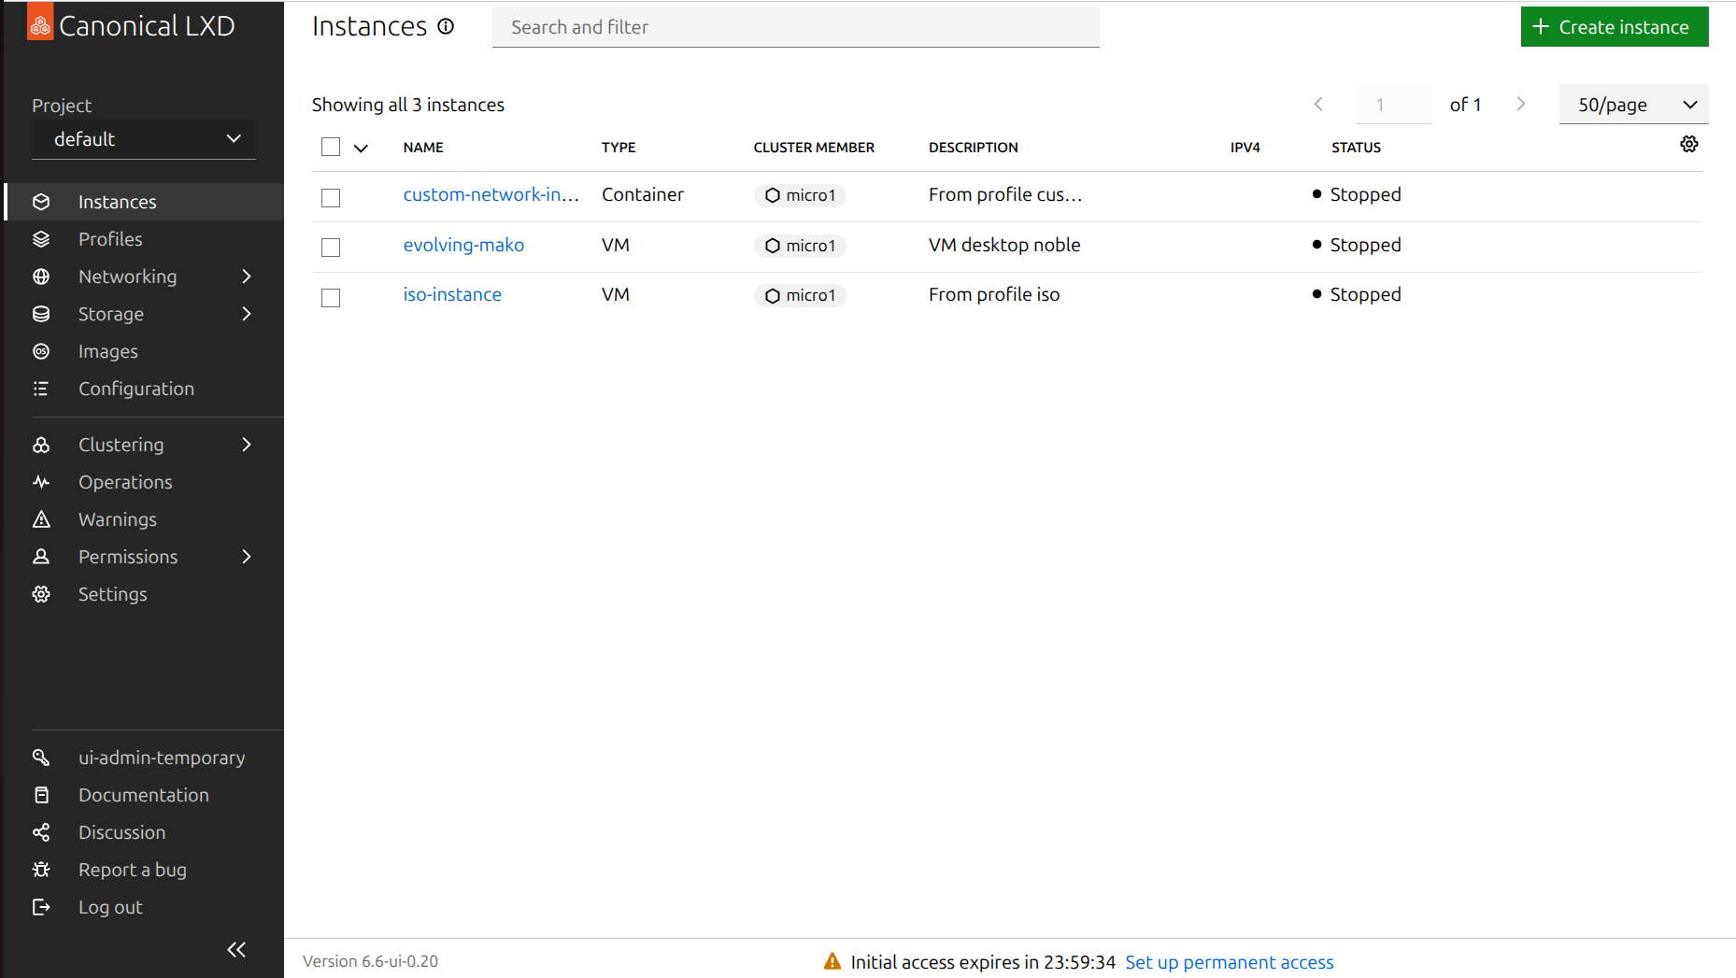Open the custom-network instance link

[x=491, y=194]
